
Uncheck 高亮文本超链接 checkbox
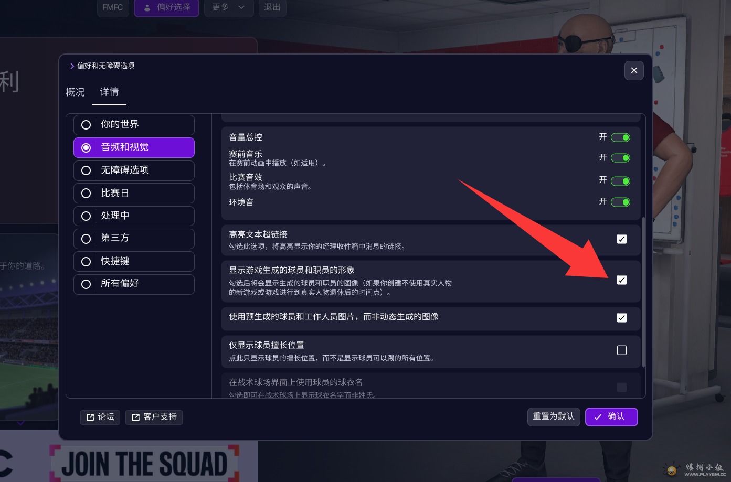click(622, 239)
